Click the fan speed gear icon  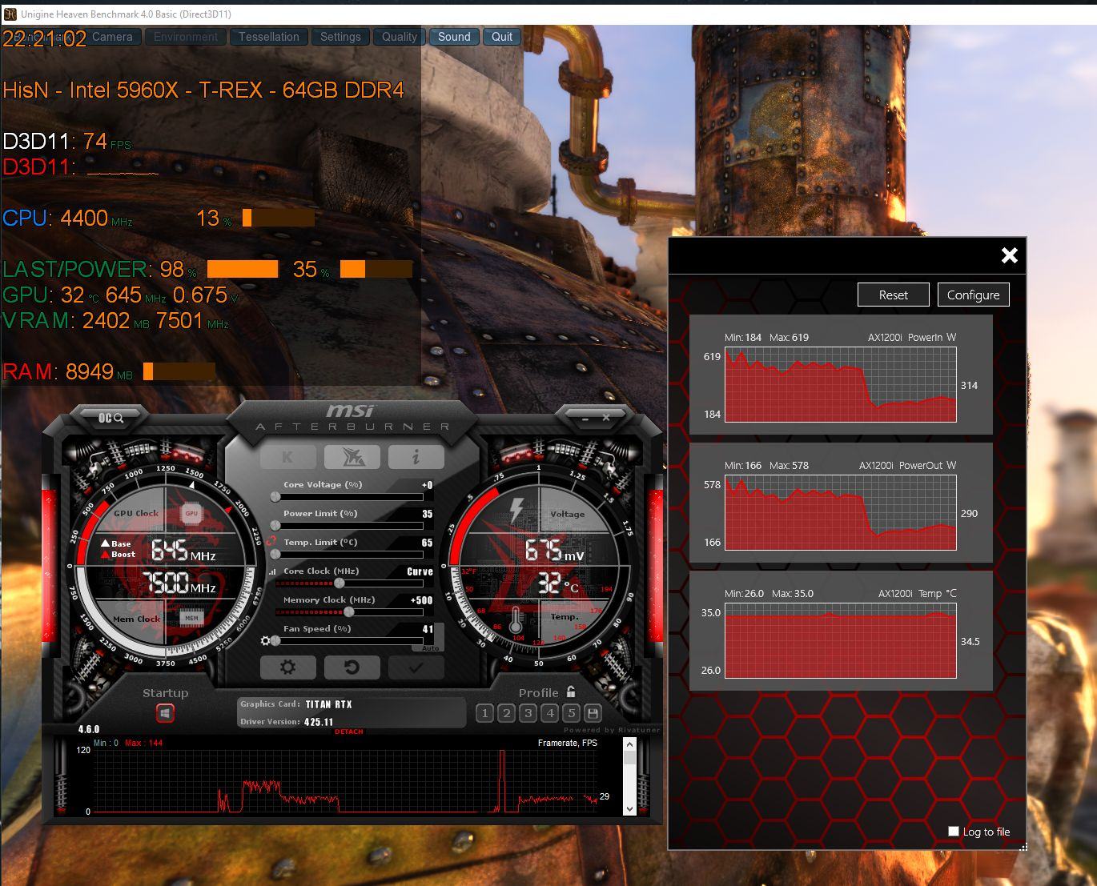pyautogui.click(x=266, y=640)
